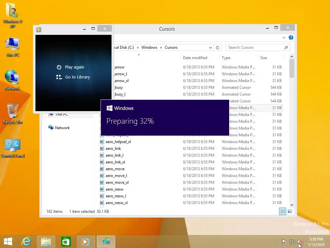Open the Windows 8 RP desktop folder

[13, 15]
